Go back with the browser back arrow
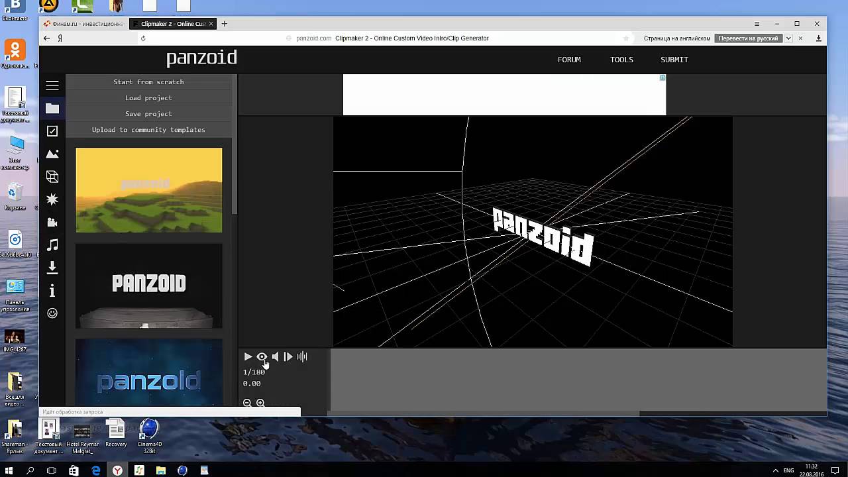 point(46,38)
